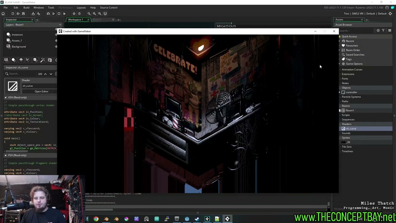396x223 pixels.
Task: Open Game Options gear in toolbar
Action: click(74, 14)
